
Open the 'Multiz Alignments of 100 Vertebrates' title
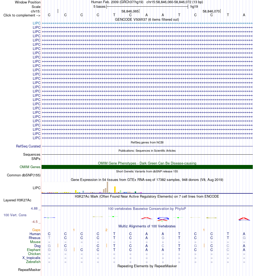point(147,226)
